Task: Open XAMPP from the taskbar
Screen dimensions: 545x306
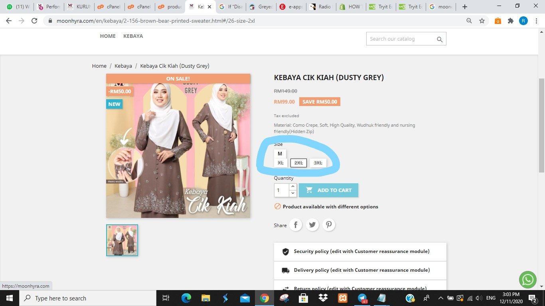Action: click(x=342, y=298)
